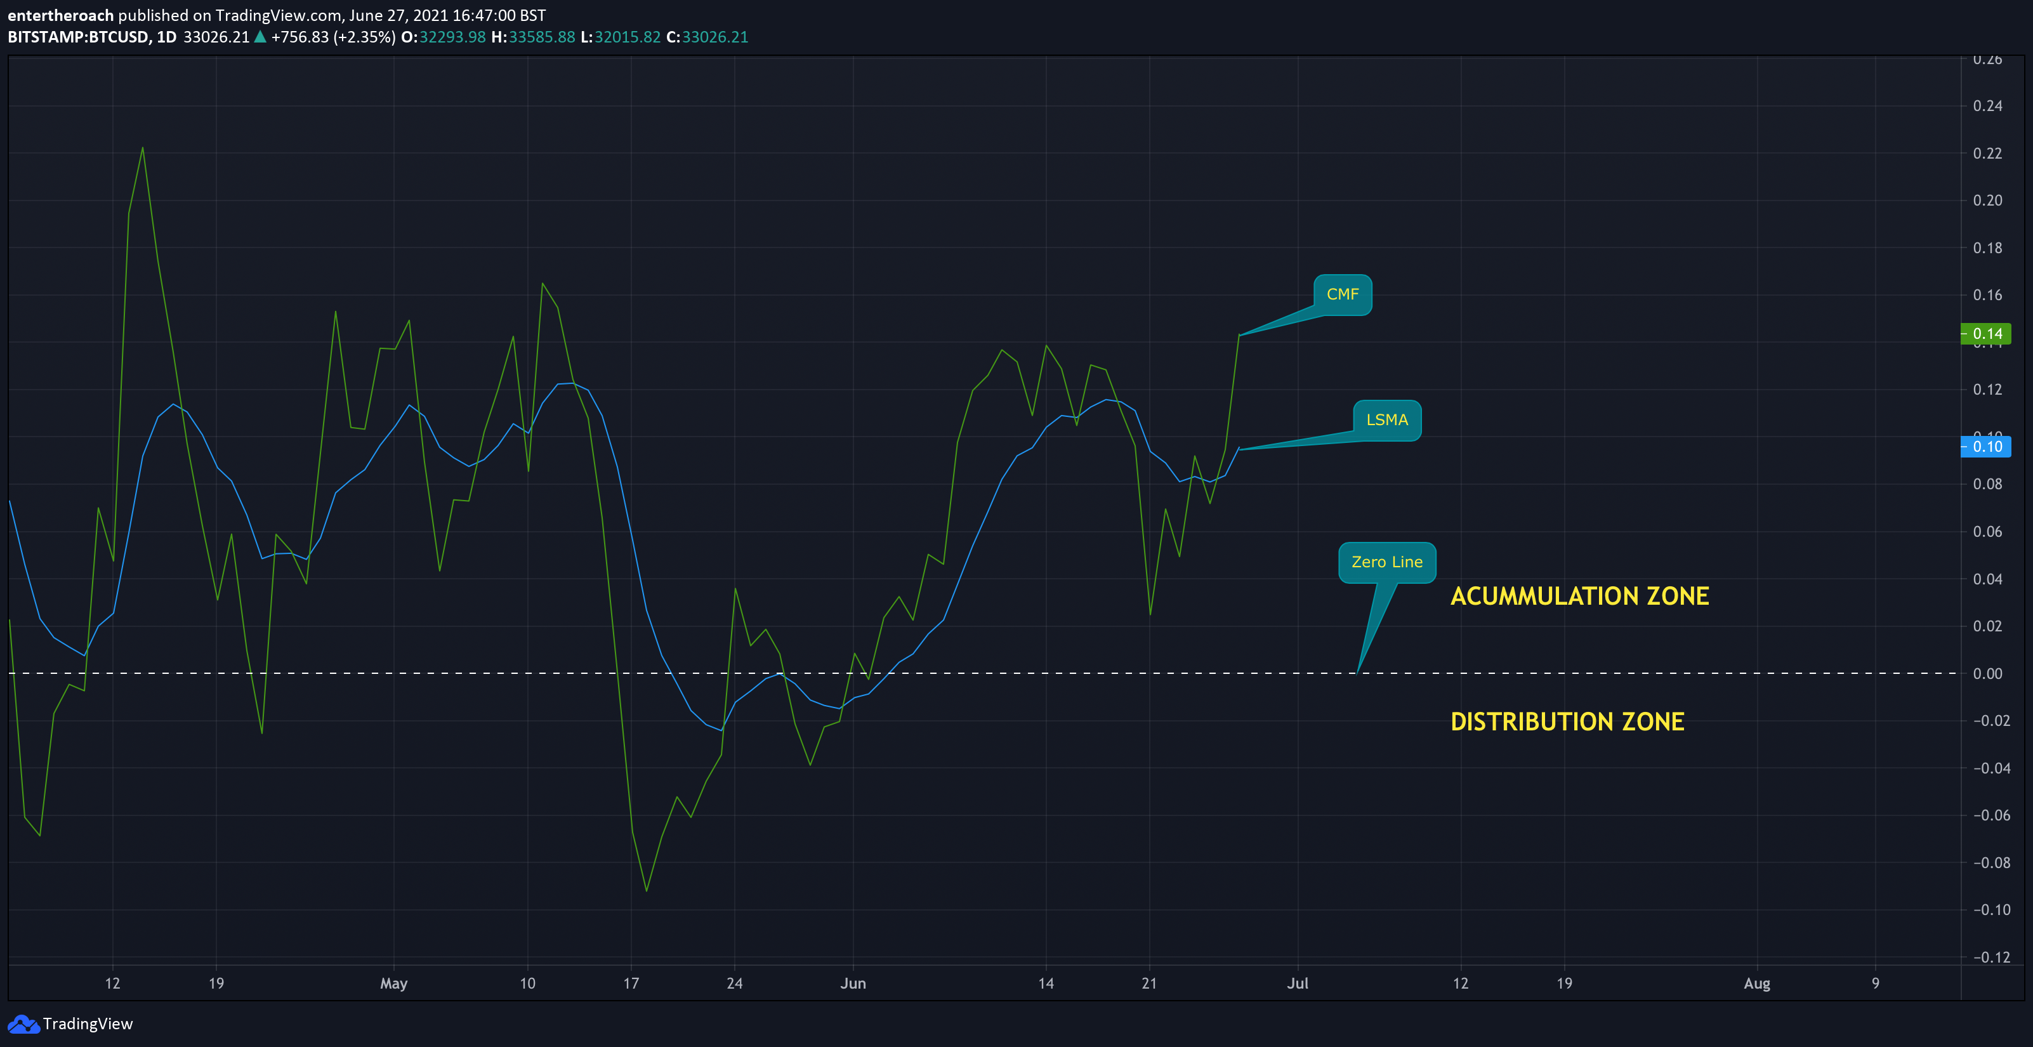This screenshot has height=1047, width=2033.
Task: Click the Jun label on time axis
Action: (x=853, y=984)
